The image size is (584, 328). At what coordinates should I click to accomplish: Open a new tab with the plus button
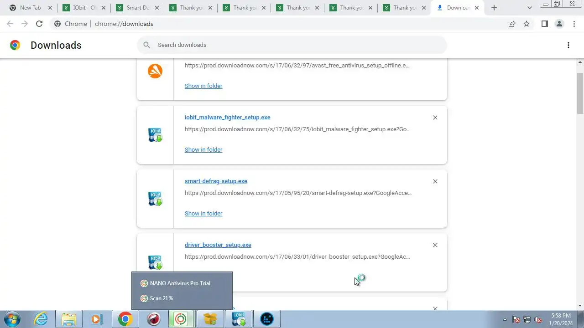(494, 8)
